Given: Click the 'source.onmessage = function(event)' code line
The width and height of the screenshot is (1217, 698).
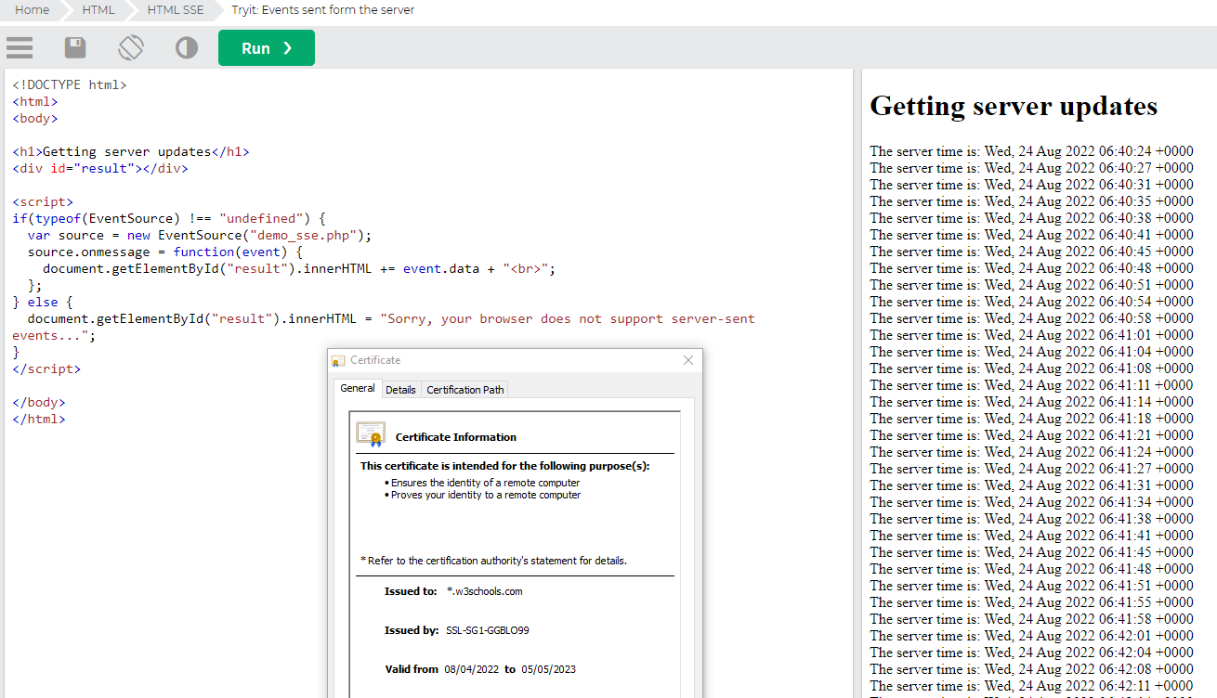Looking at the screenshot, I should coord(165,252).
